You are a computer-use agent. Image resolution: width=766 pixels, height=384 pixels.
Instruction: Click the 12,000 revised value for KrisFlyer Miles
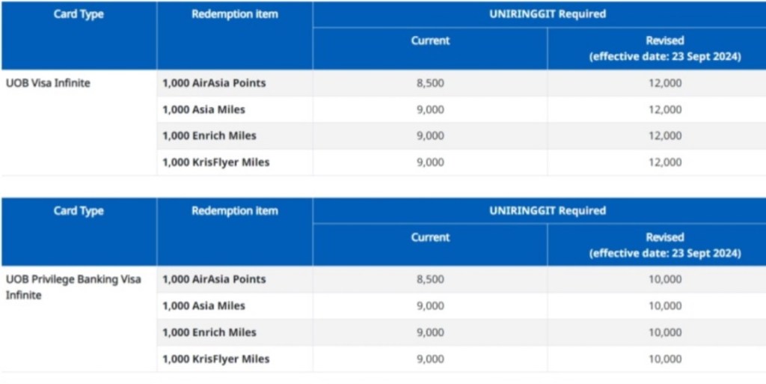[x=665, y=162]
